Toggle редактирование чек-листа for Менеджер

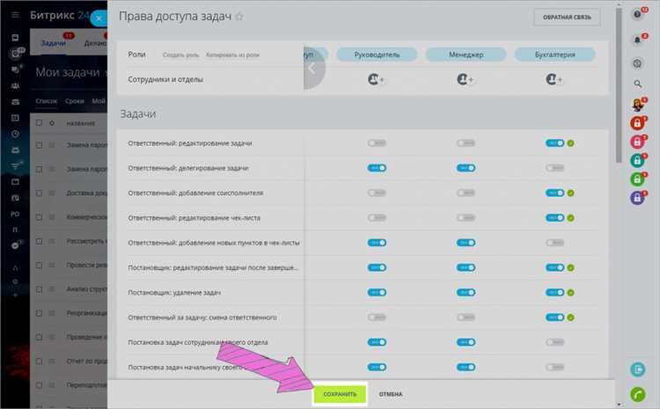click(x=466, y=217)
